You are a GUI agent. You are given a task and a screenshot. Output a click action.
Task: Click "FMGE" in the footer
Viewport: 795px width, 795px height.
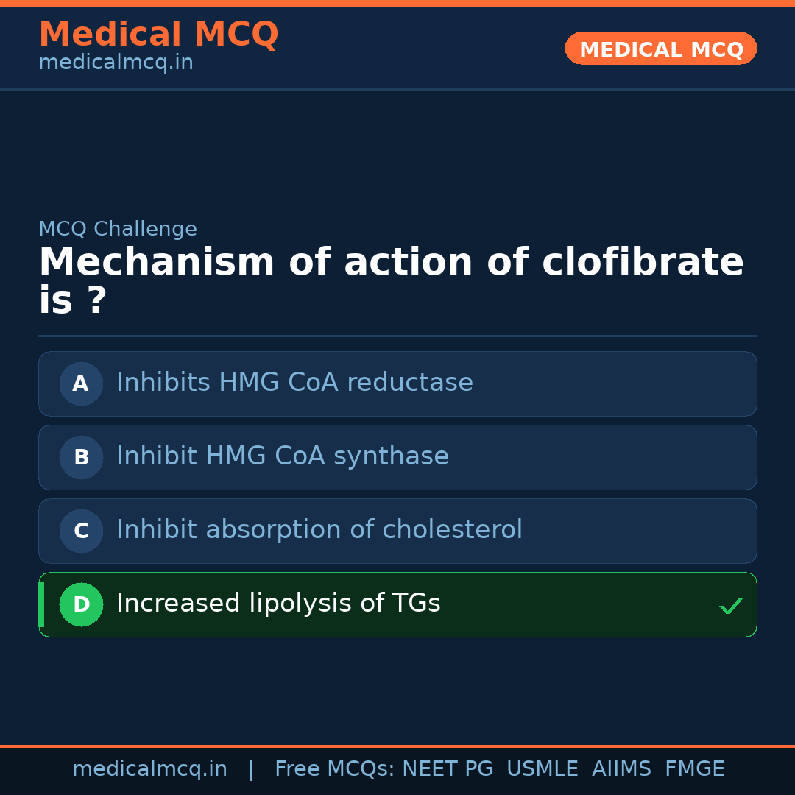(x=694, y=769)
